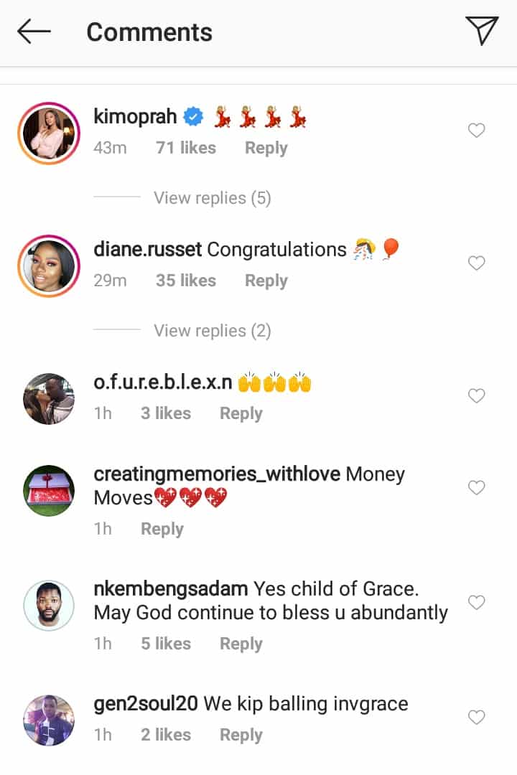Like kimoprah's comment with the heart
The width and height of the screenshot is (517, 775).
476,131
